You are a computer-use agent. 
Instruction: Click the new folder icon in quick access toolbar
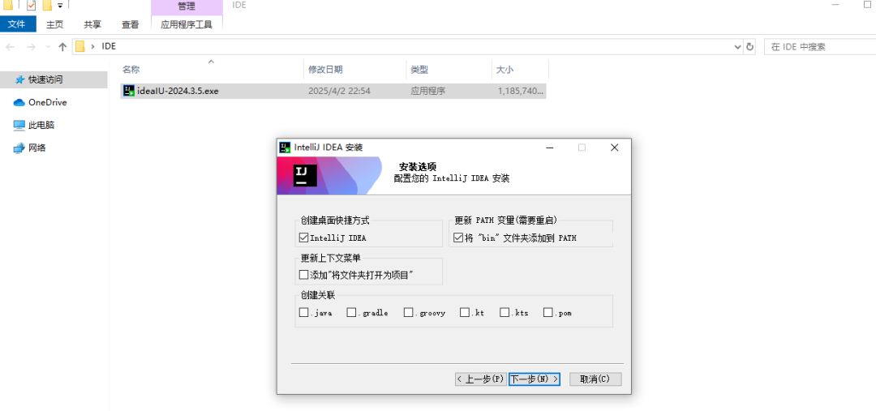click(47, 6)
